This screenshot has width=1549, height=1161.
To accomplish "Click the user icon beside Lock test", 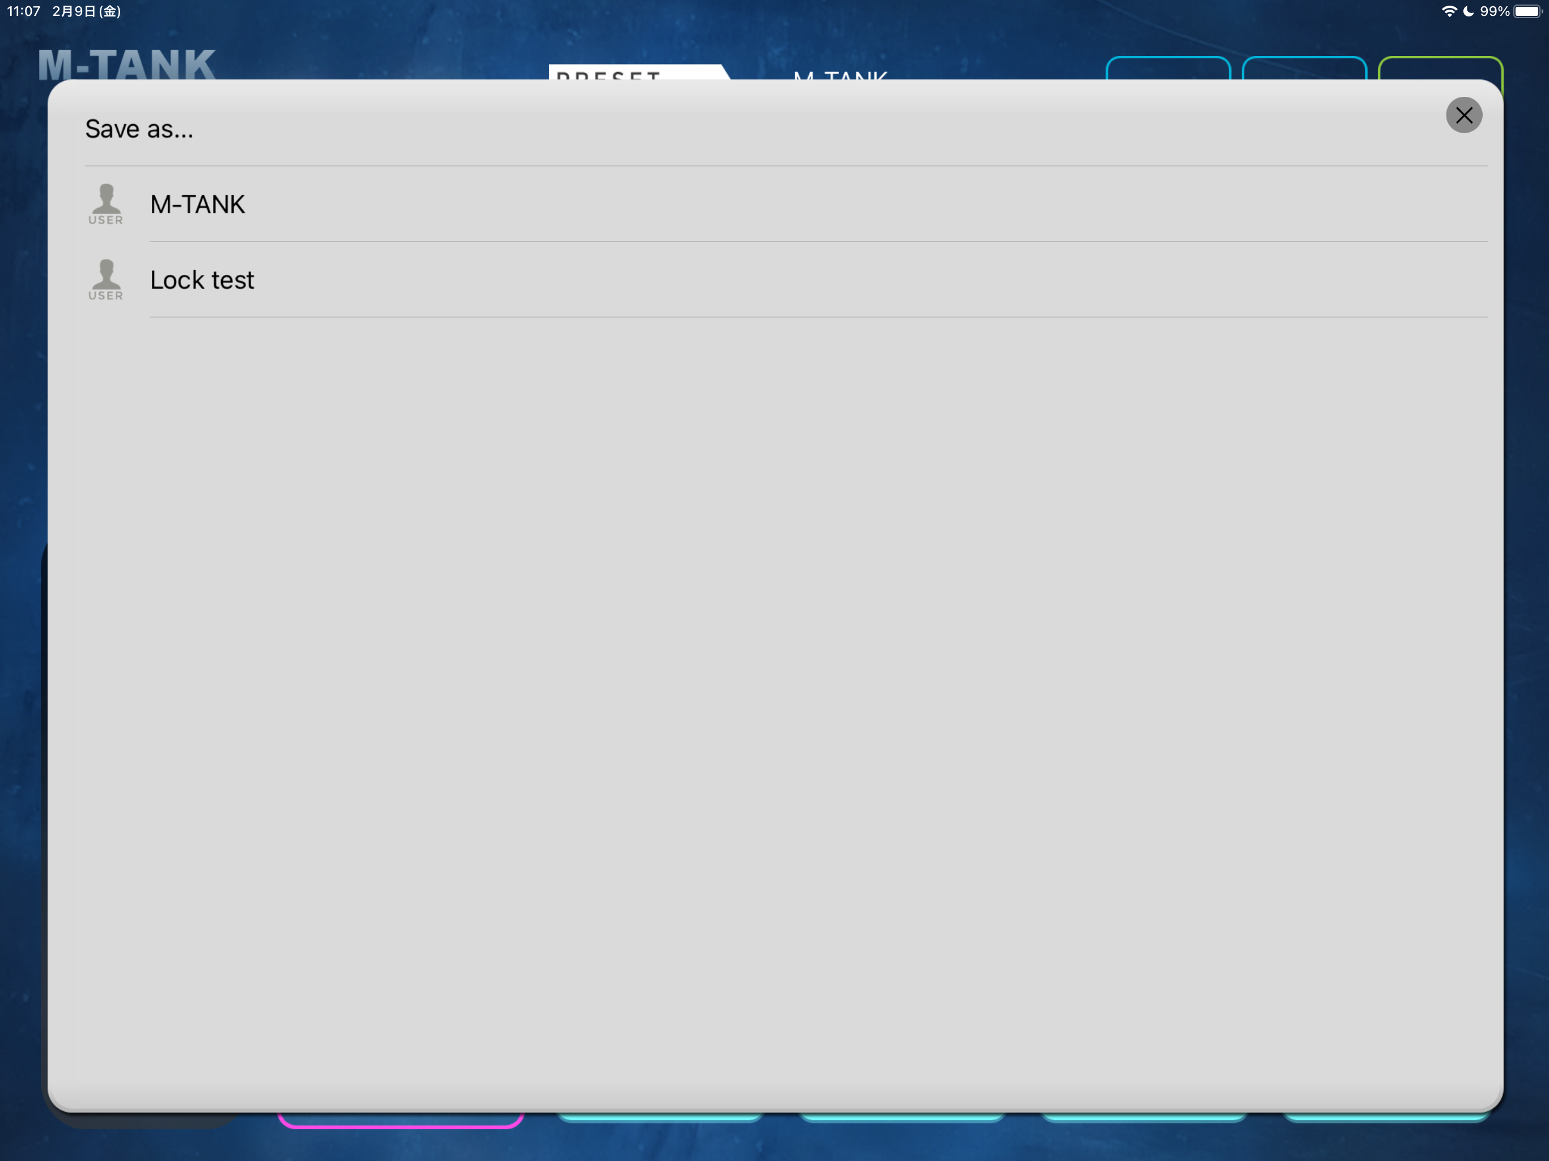I will point(105,279).
